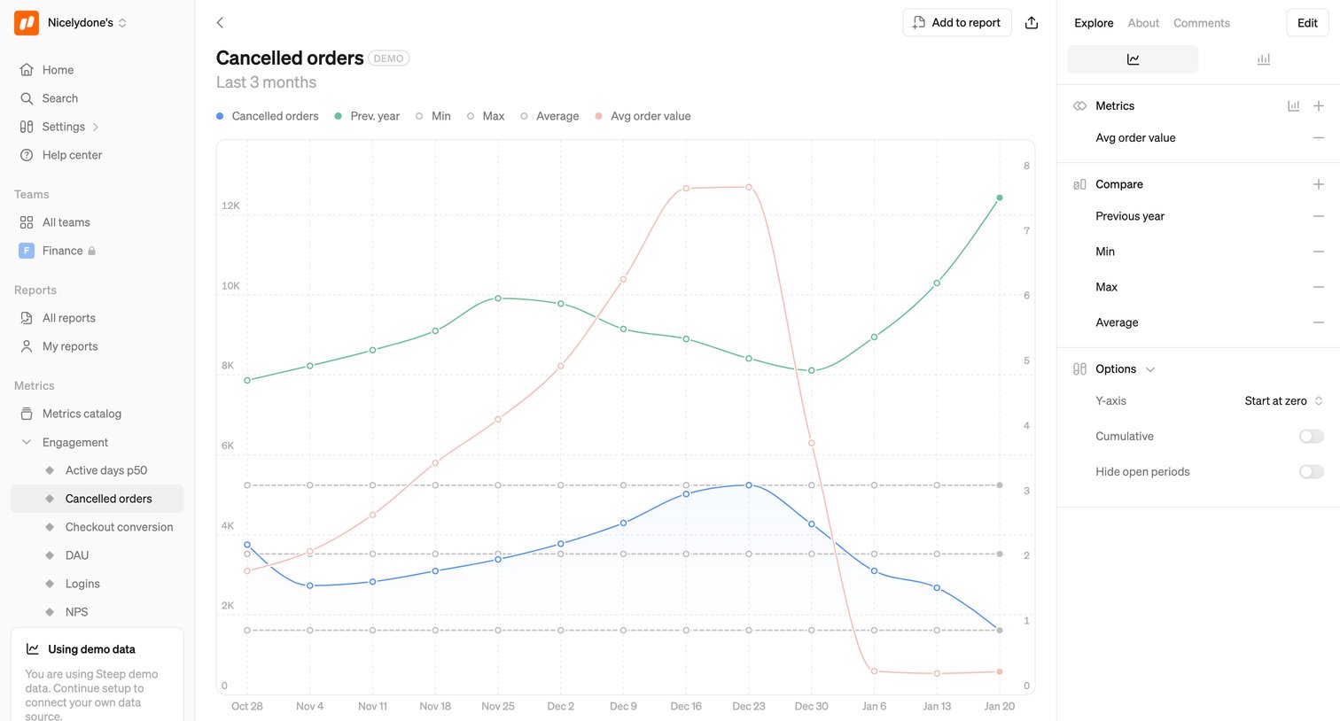Toggle Cancelled orders series in legend
Screen dimensions: 1340x721
click(268, 116)
